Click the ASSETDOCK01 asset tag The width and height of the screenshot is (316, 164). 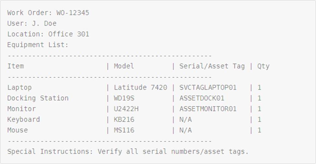202,98
